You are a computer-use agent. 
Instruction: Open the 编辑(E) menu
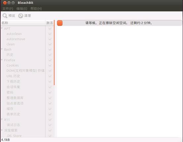[22, 9]
